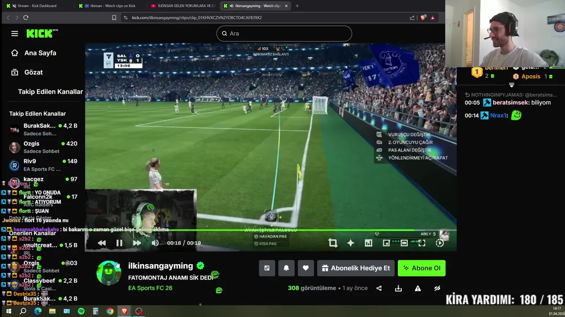Switch to the YouTube İLKİNSAN GELEN YORUMLARA tab
Viewport: 565px width, 317px height.
pyautogui.click(x=183, y=6)
